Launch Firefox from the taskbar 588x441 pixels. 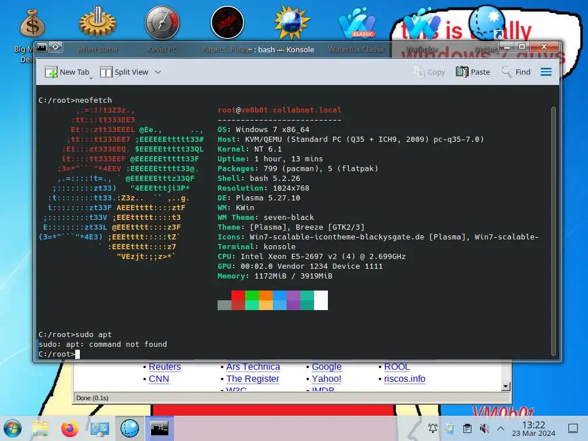tap(69, 428)
